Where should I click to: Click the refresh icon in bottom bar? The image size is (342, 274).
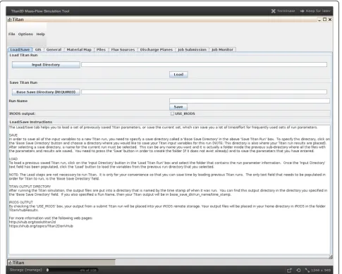tap(298, 270)
